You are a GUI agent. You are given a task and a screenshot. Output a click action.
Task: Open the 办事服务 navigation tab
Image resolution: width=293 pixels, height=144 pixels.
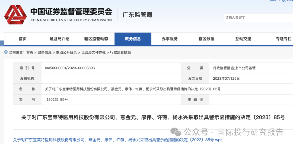click(x=170, y=39)
